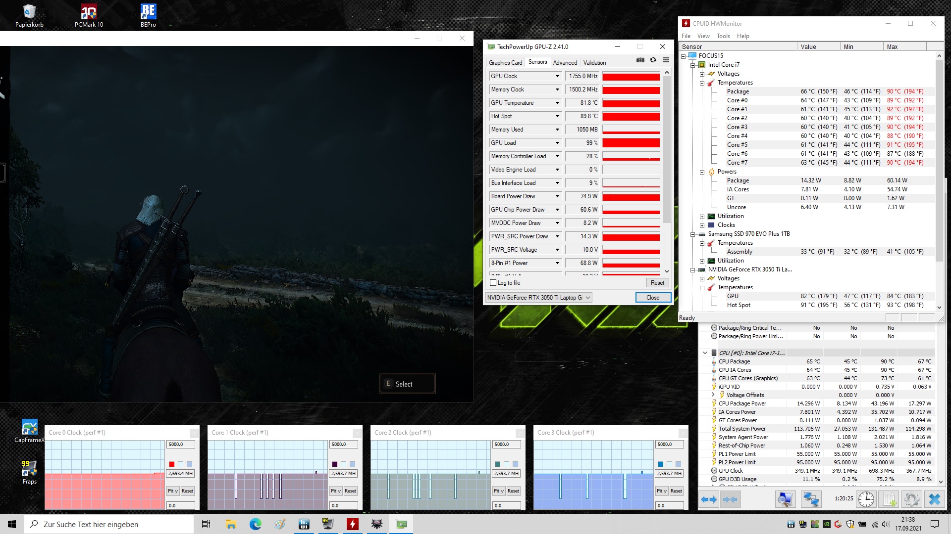Click Reset in Core 3 Clock graph

pyautogui.click(x=676, y=491)
